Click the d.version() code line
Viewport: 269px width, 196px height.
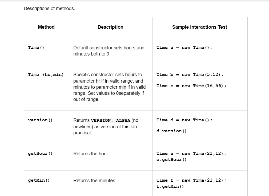tap(171, 131)
